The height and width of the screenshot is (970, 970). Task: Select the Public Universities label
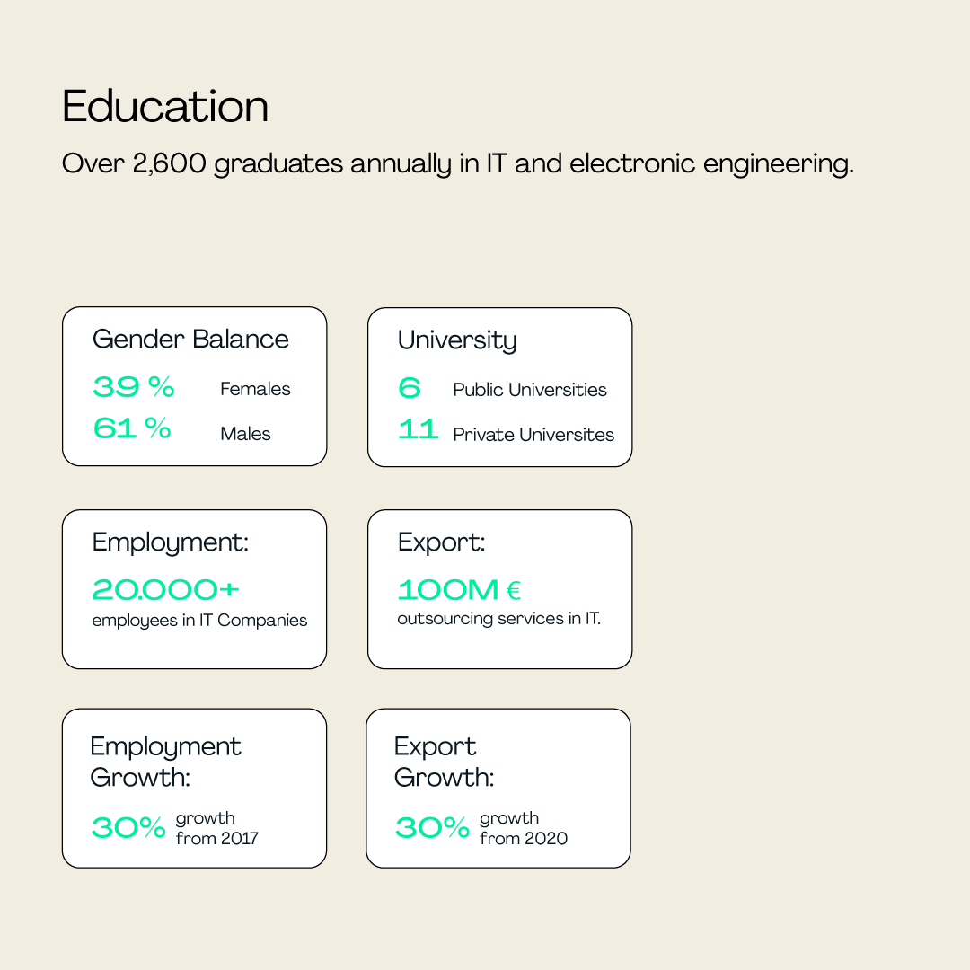pos(530,390)
